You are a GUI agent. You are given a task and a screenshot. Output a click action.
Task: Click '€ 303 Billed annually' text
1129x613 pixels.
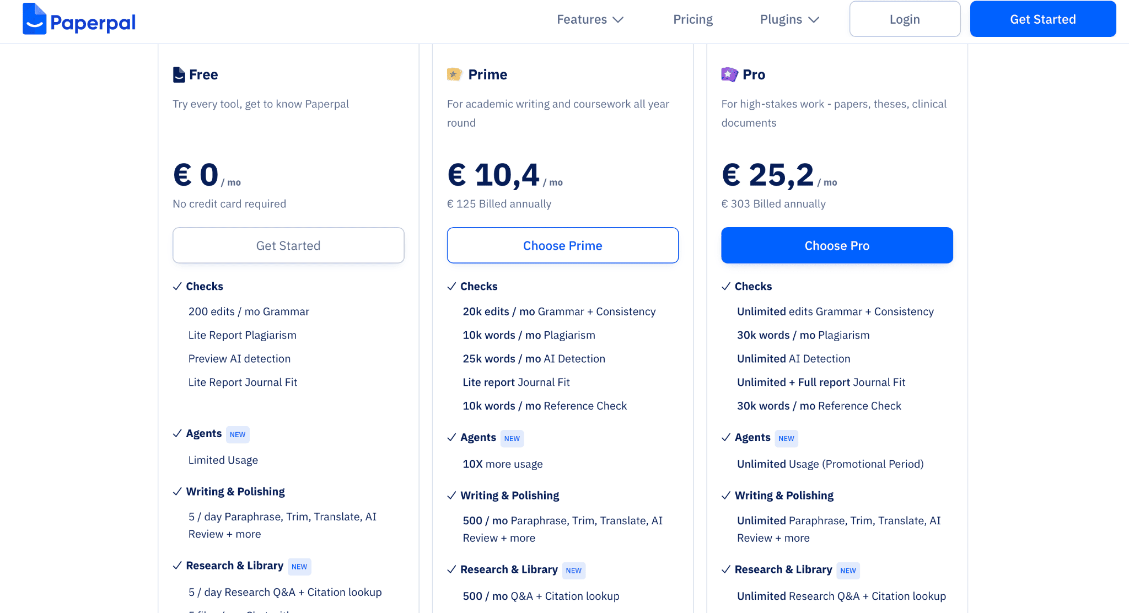(773, 204)
